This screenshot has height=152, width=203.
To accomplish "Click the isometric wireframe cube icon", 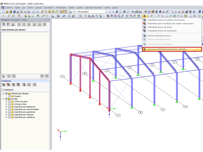I will 119,16.
